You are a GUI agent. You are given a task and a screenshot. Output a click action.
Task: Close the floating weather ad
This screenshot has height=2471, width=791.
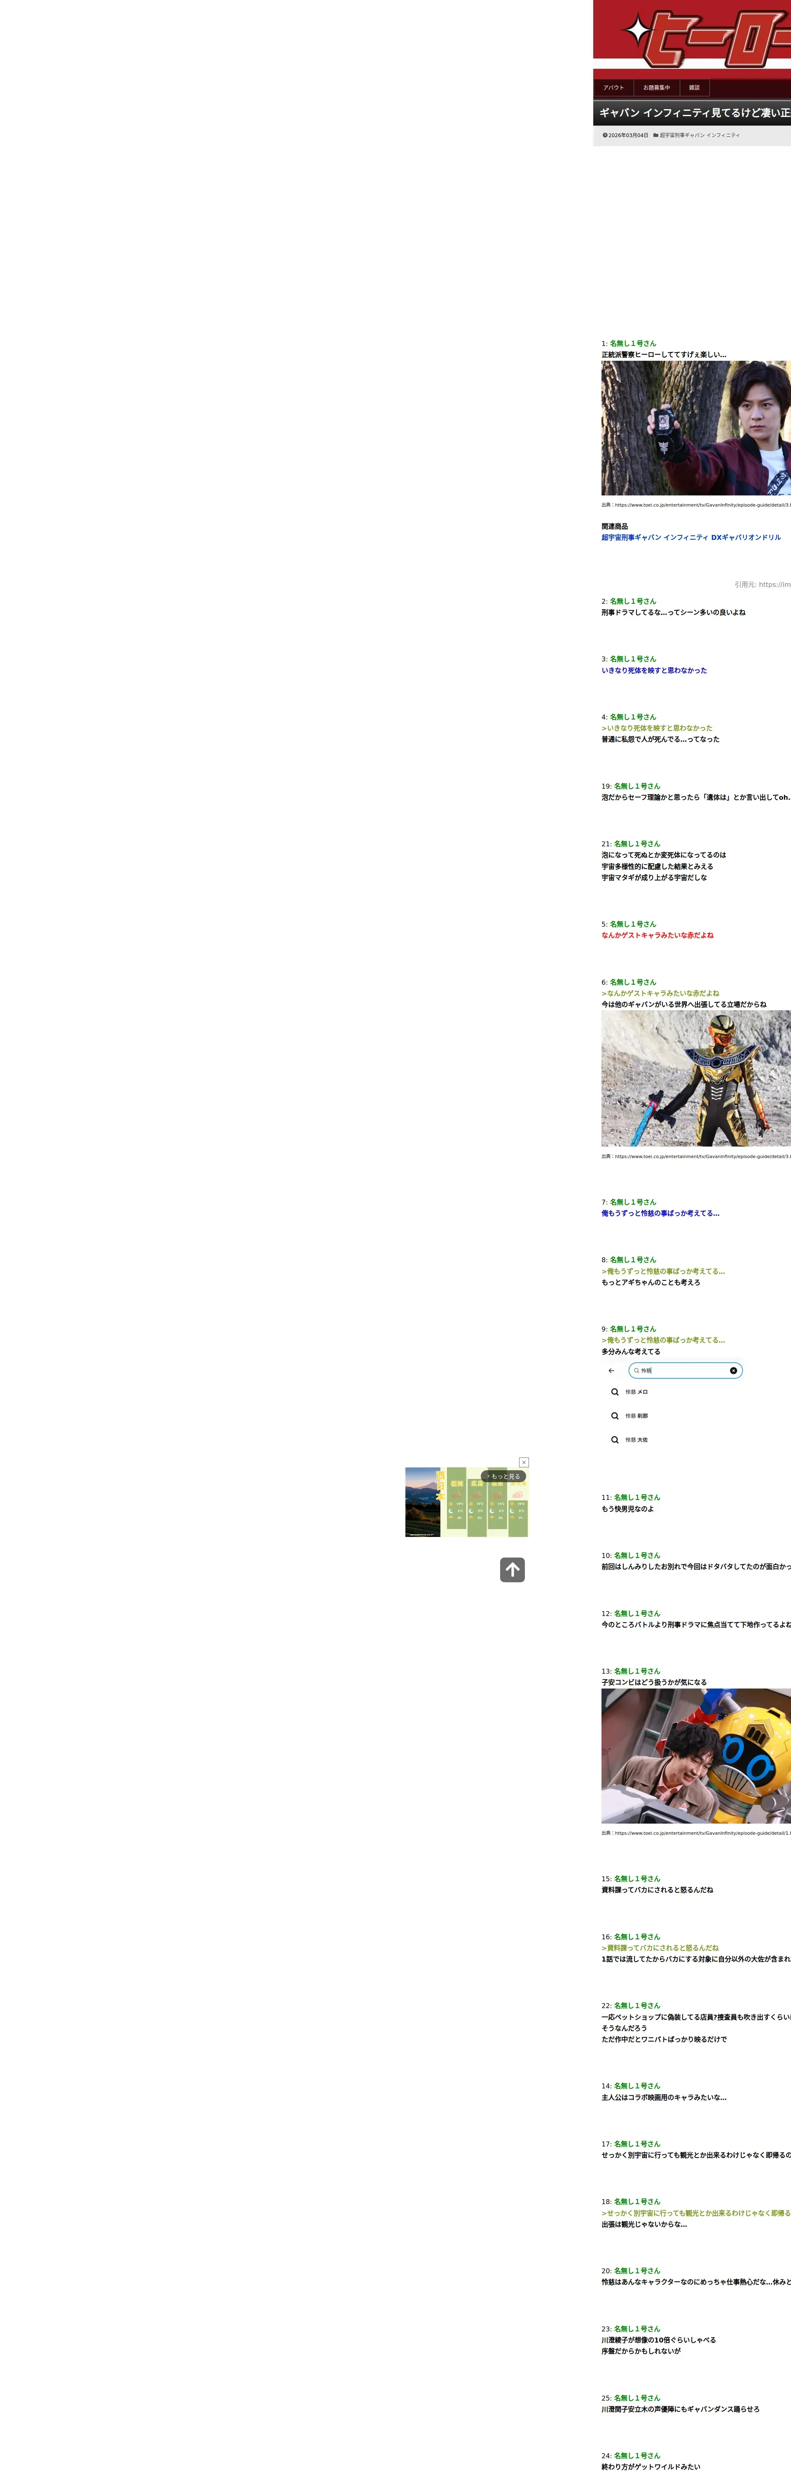click(x=523, y=1462)
